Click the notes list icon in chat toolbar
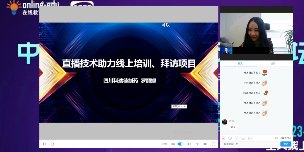This screenshot has height=152, width=304. click(x=250, y=138)
